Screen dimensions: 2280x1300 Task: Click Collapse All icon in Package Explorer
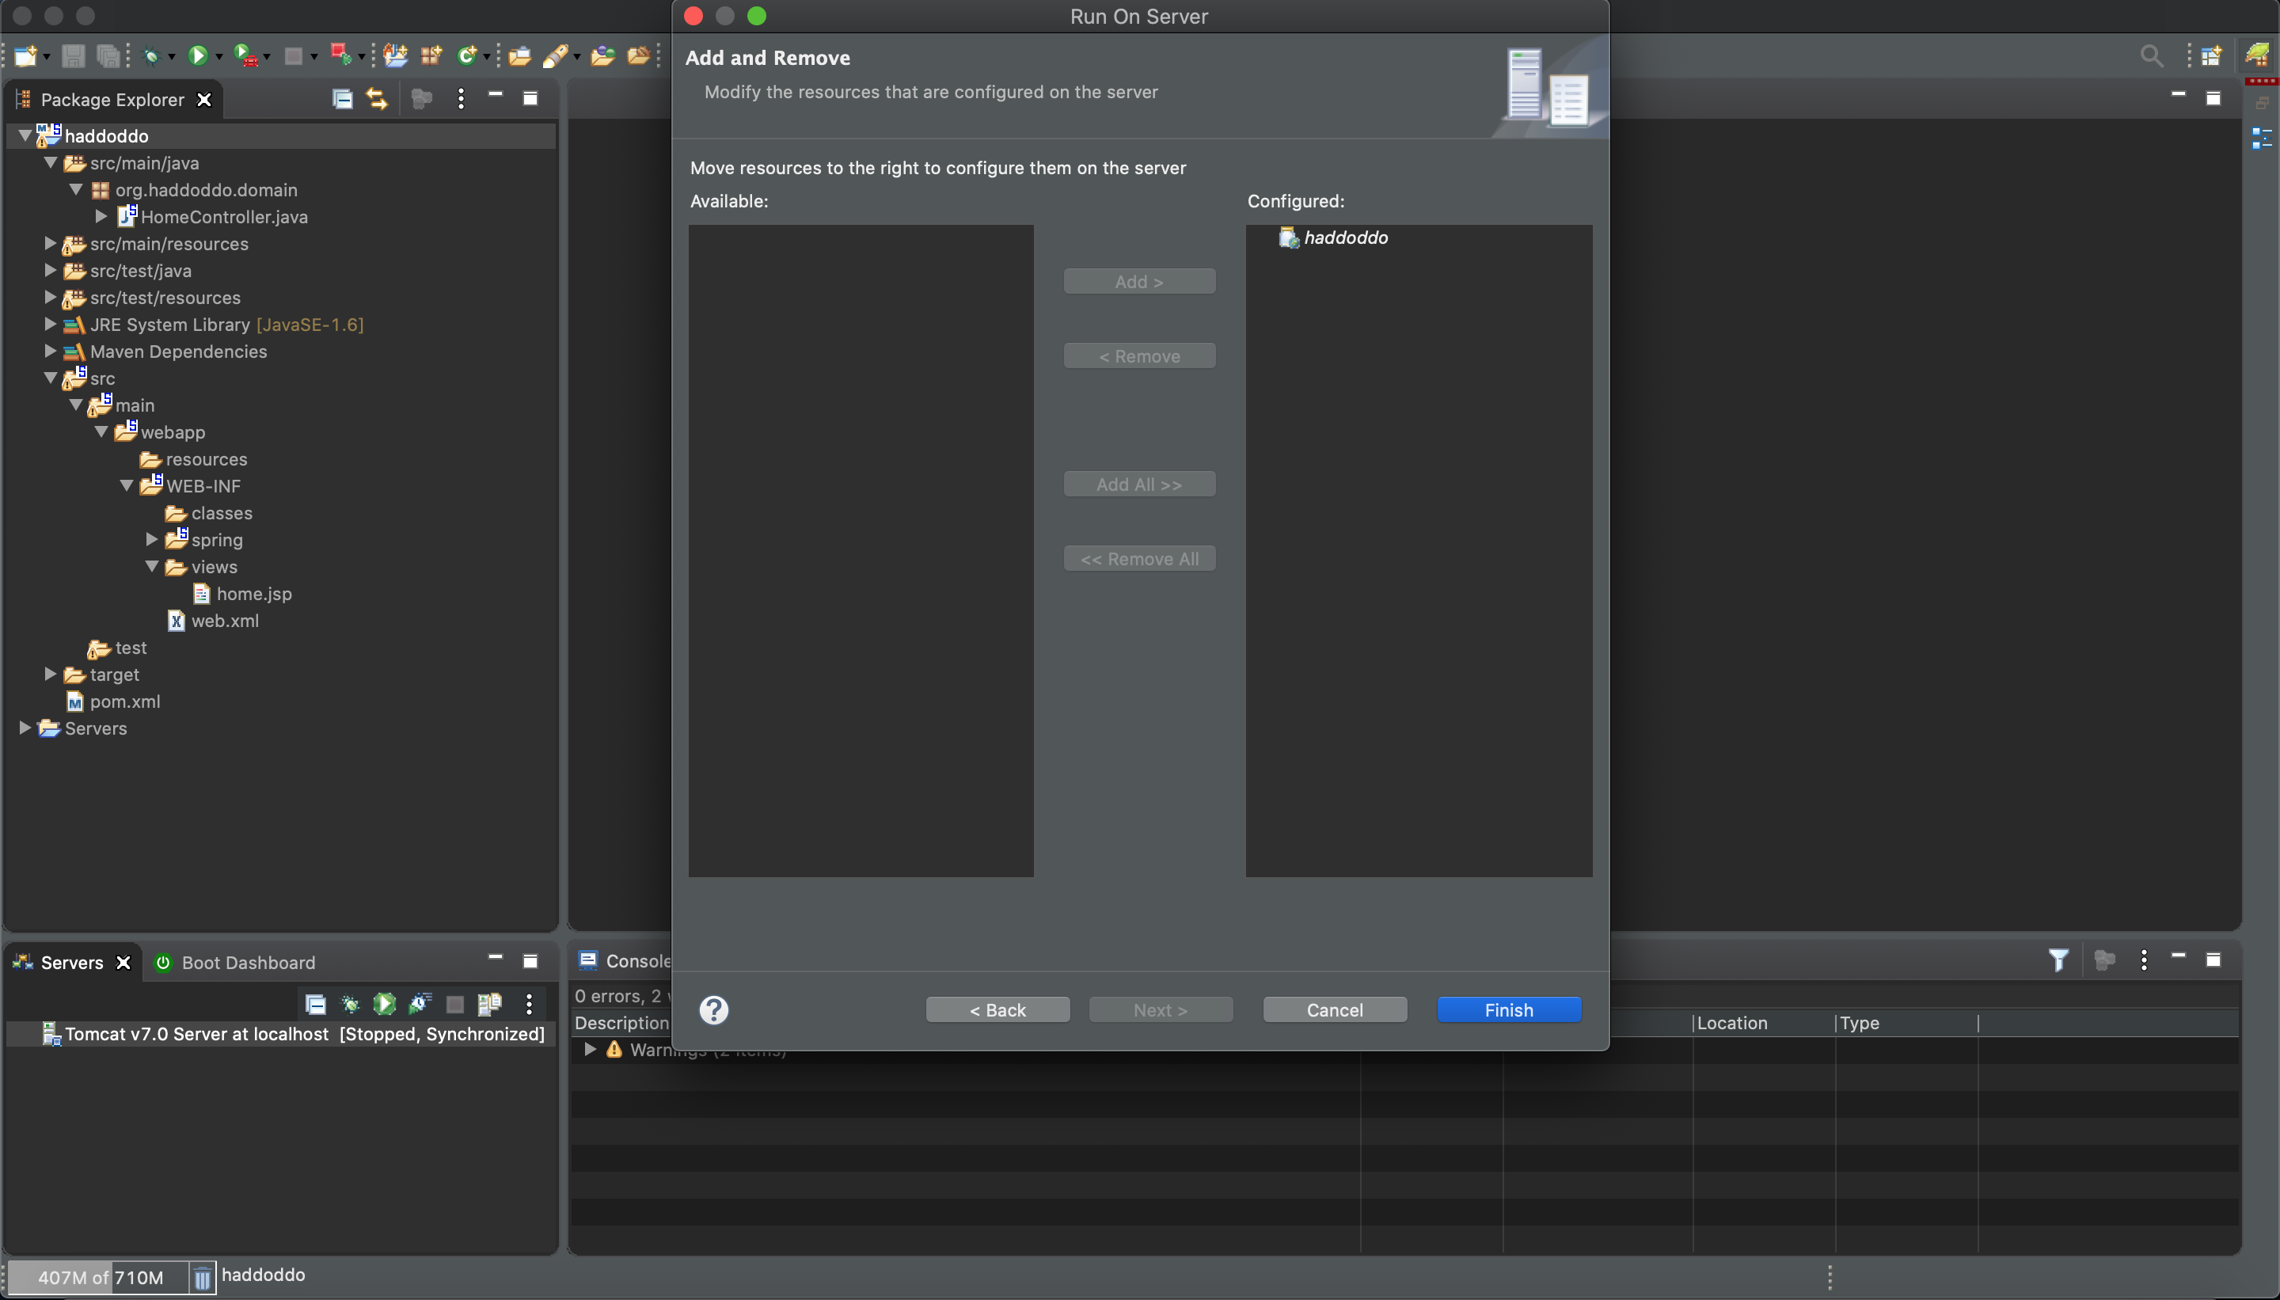[x=342, y=99]
